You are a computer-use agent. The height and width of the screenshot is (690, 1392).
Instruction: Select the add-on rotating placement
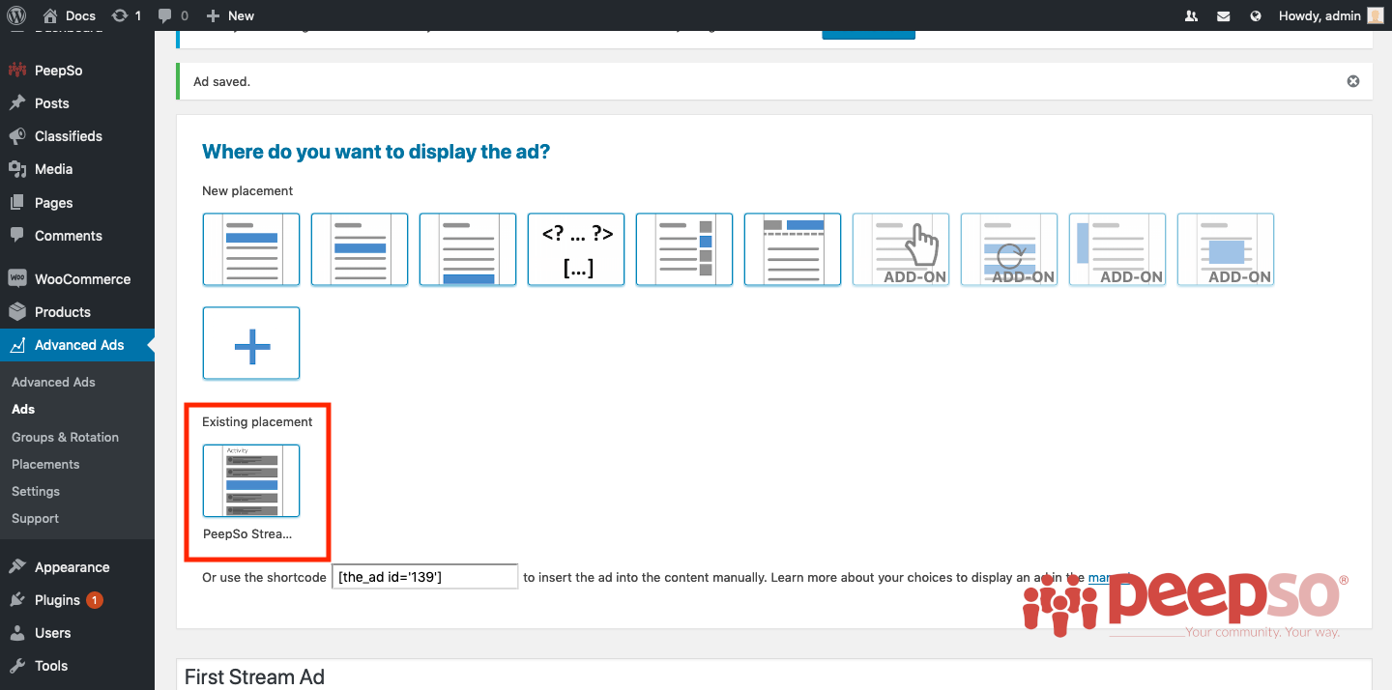[x=1009, y=249]
